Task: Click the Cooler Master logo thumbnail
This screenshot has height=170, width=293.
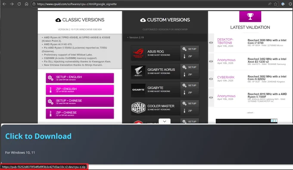Action: (138, 108)
